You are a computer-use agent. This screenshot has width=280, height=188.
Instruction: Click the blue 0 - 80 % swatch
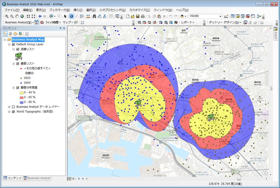(x=22, y=102)
